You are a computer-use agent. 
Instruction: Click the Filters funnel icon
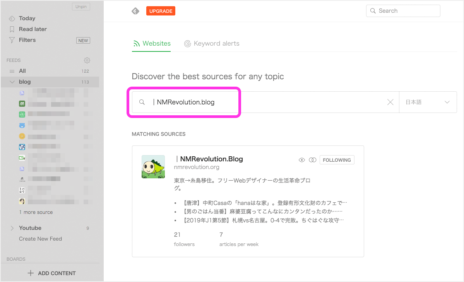point(12,40)
